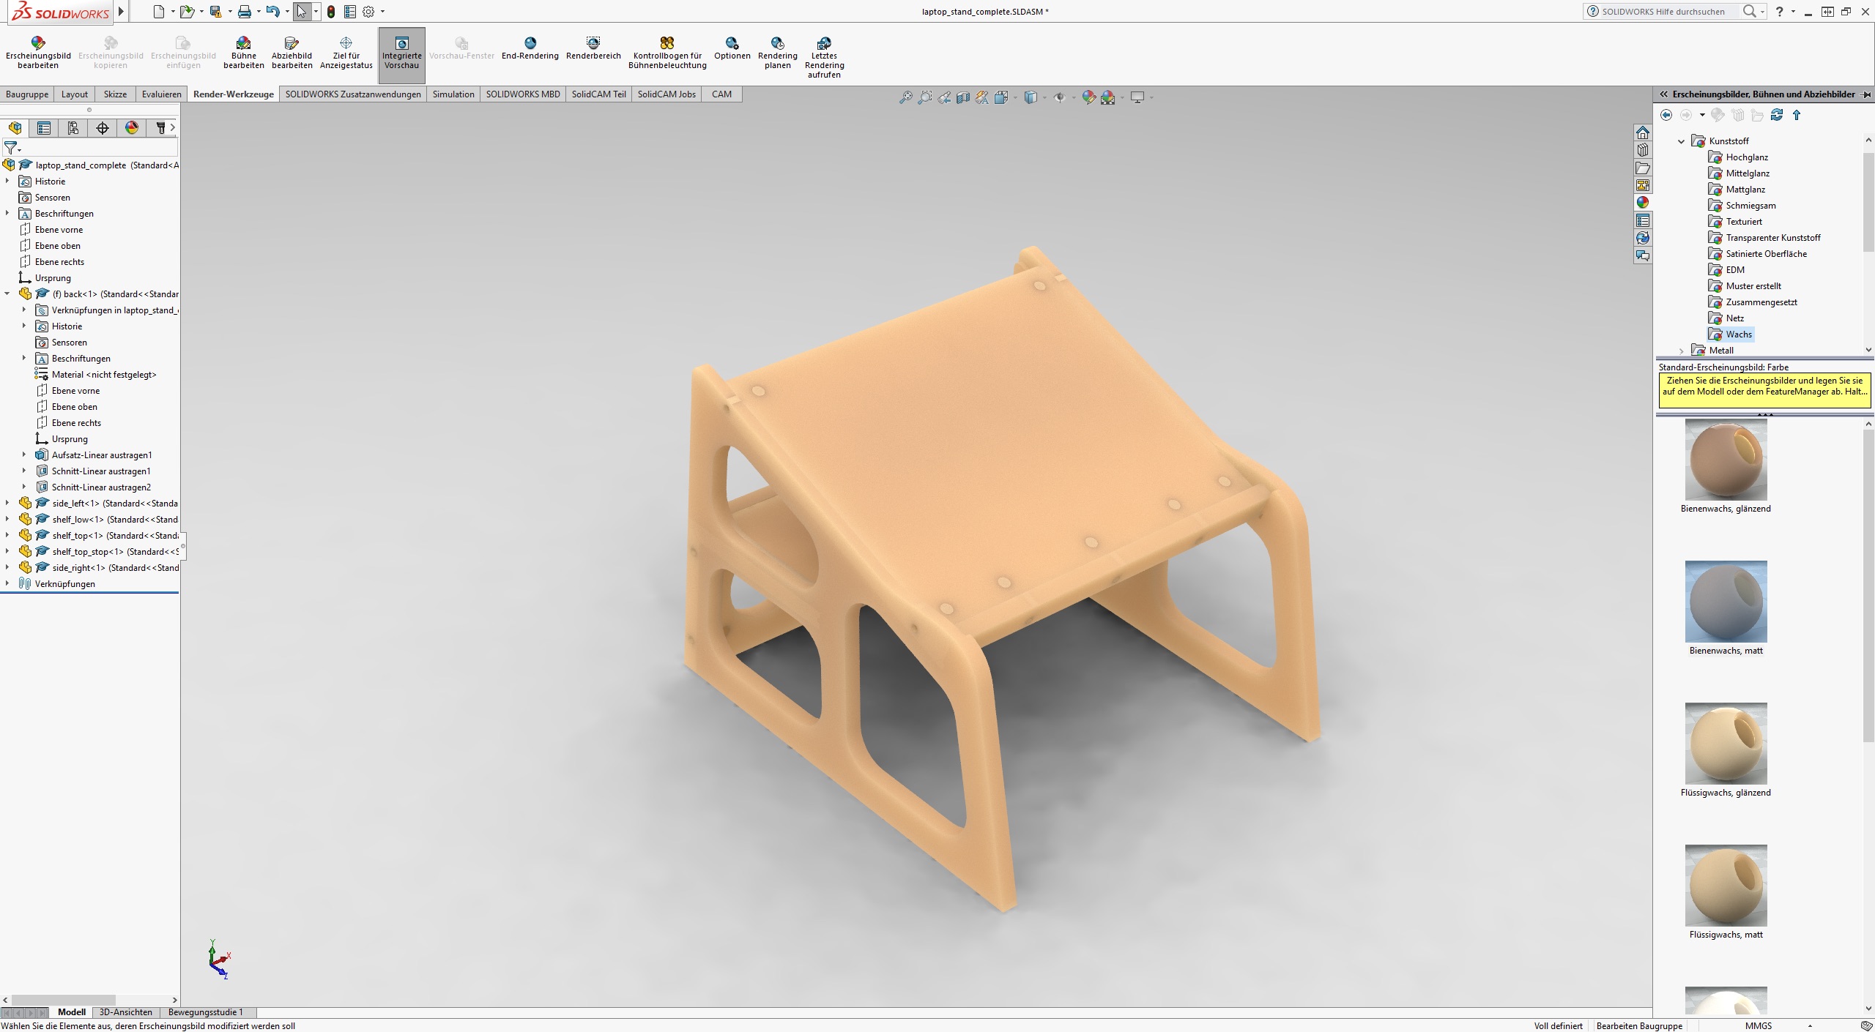Switch to the Evaluieren tab

[161, 94]
